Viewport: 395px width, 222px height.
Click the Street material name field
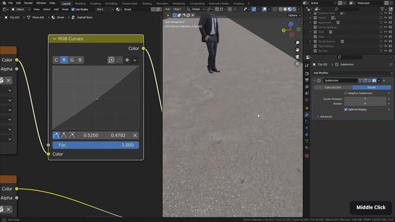tap(136, 9)
